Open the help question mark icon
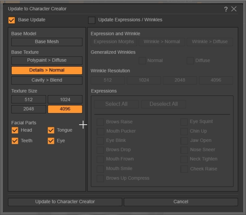The width and height of the screenshot is (246, 215). coord(226,9)
